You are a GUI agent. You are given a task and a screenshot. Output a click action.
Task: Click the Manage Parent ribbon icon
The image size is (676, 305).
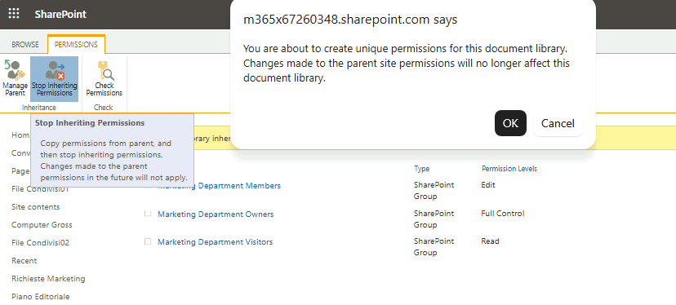(15, 78)
